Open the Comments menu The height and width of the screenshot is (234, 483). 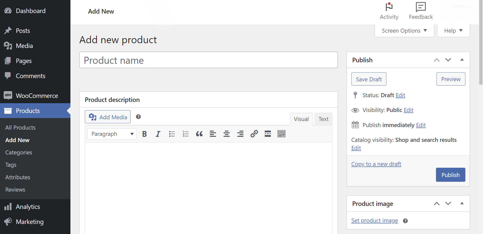point(35,76)
